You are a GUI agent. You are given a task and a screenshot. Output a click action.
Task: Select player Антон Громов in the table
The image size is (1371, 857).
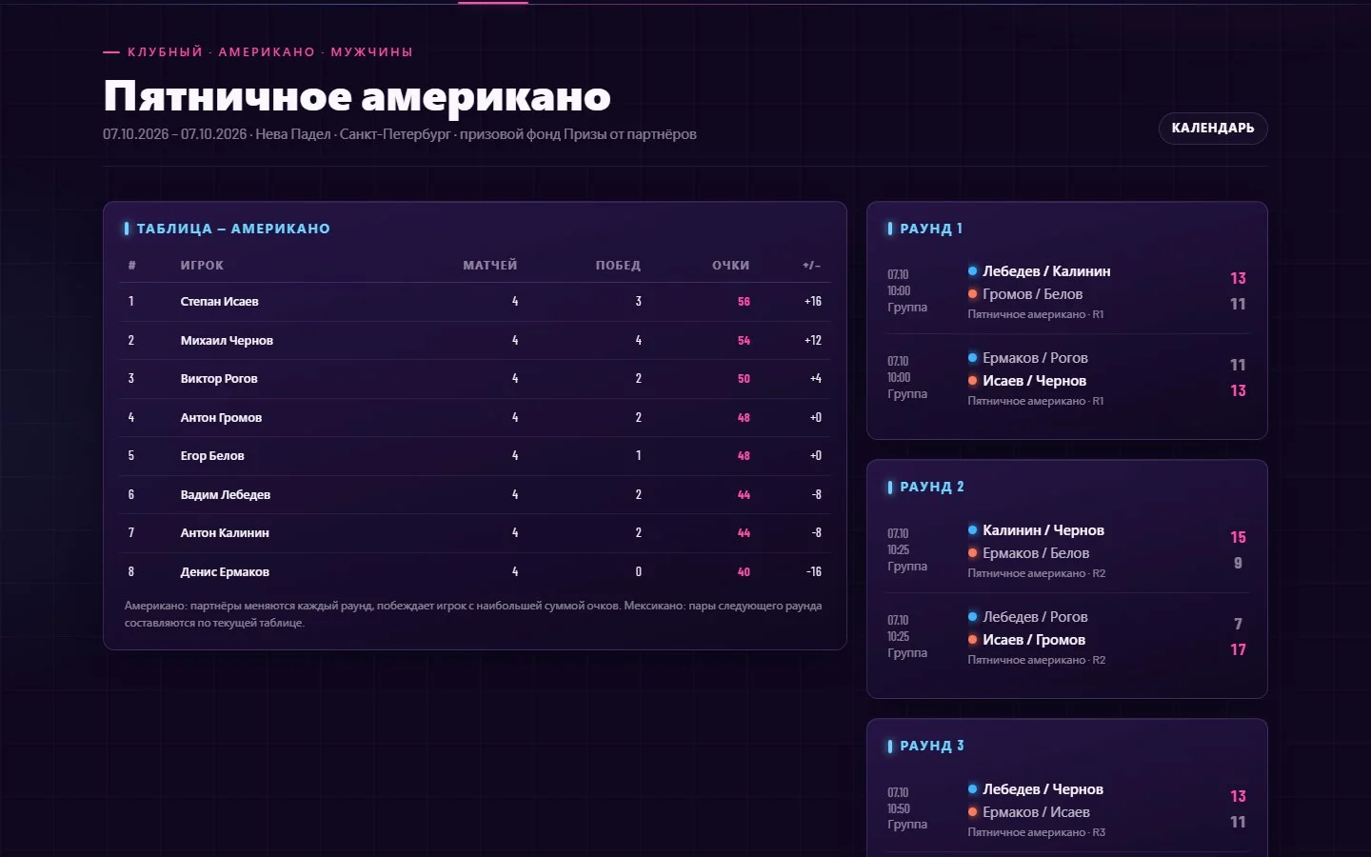click(x=221, y=418)
